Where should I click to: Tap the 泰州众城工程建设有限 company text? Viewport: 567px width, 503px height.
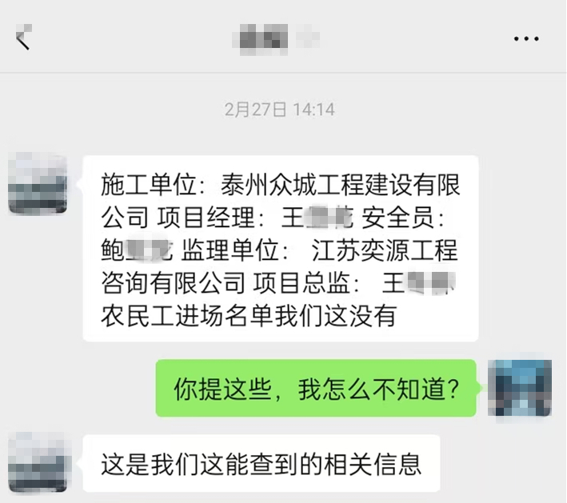pyautogui.click(x=340, y=186)
